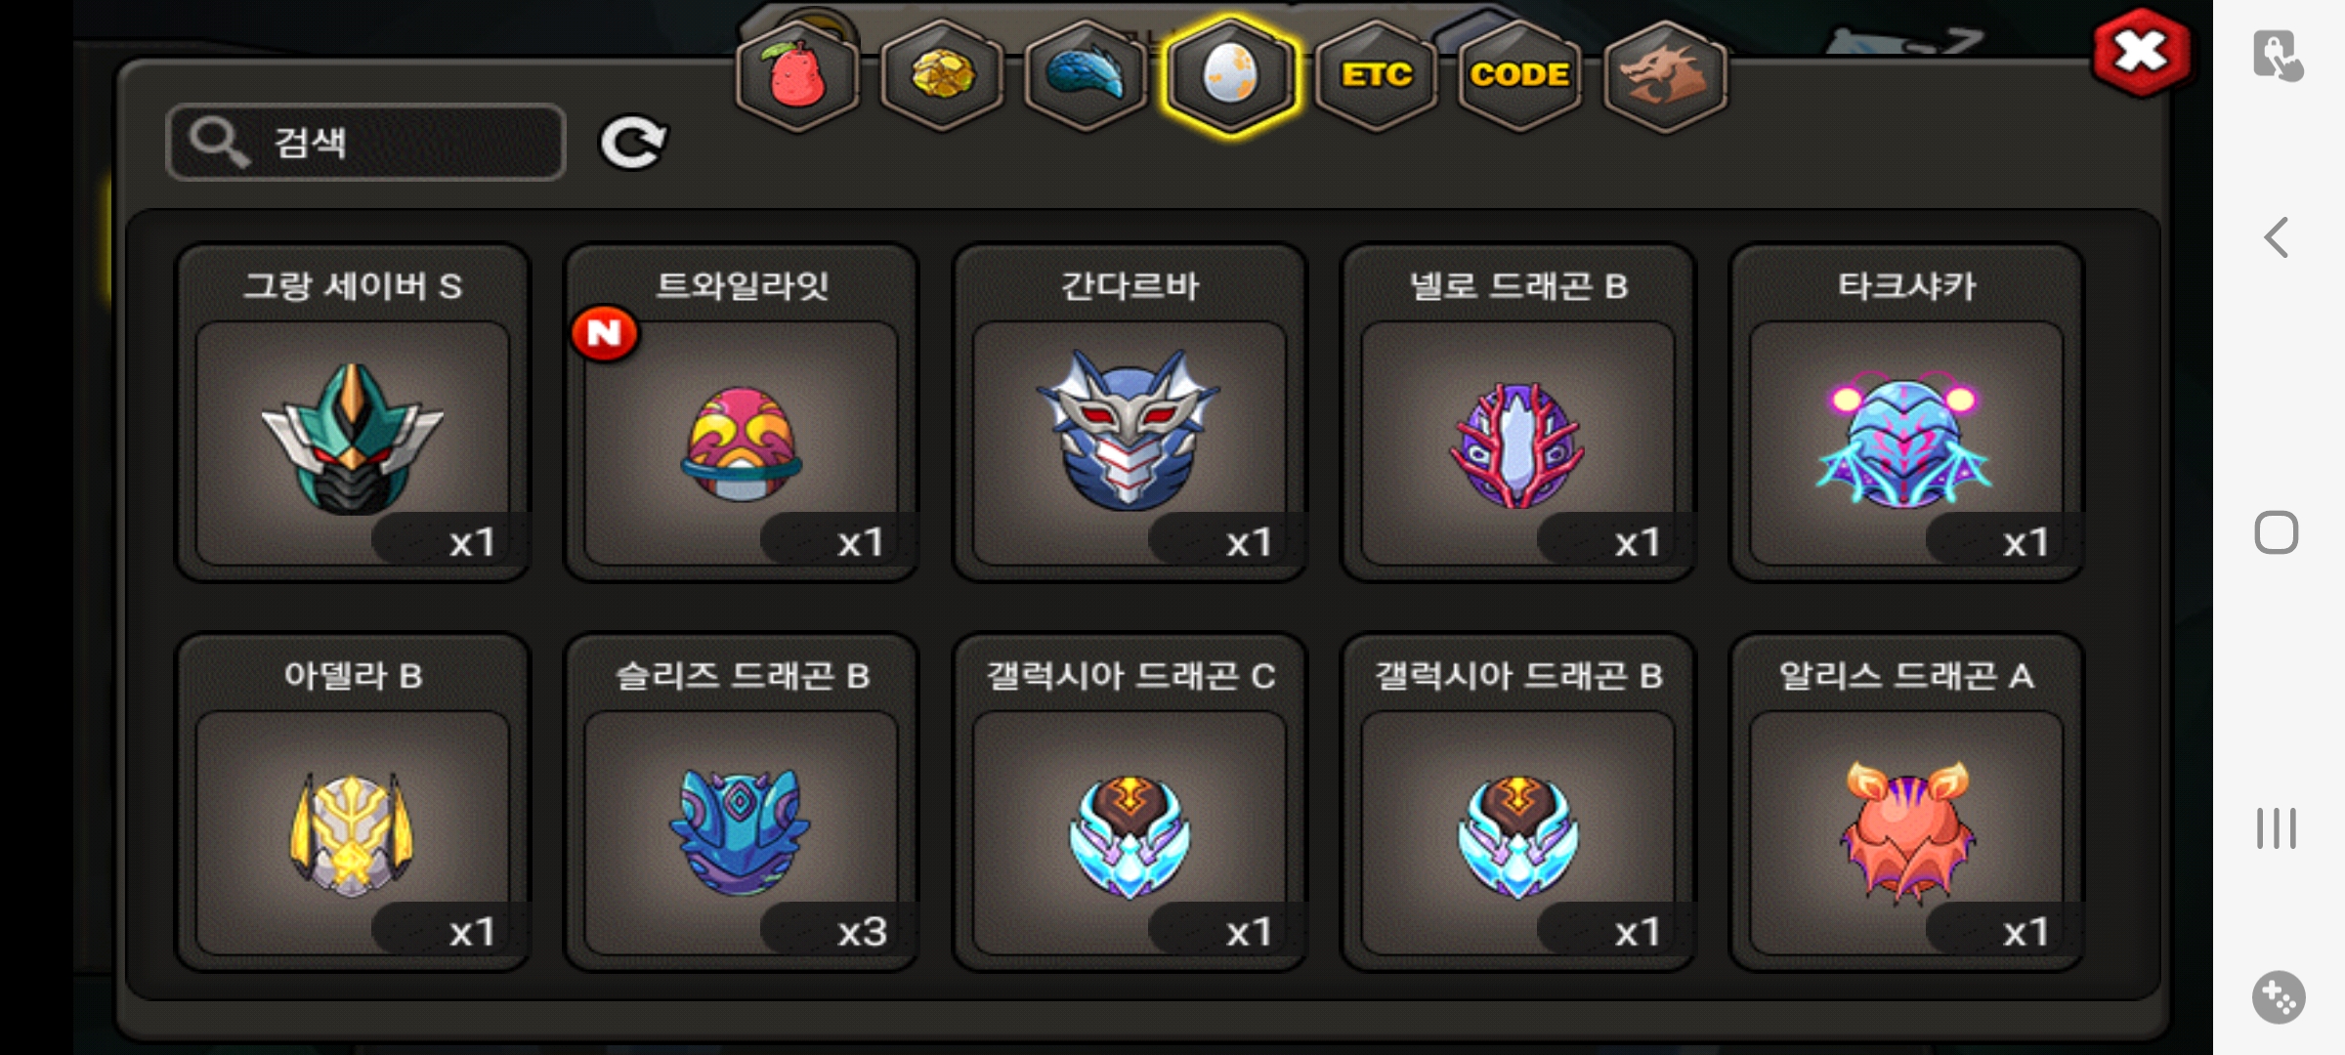Choose the 갤럭시아 드래곤 C egg
Image resolution: width=2345 pixels, height=1055 pixels.
click(x=1130, y=803)
